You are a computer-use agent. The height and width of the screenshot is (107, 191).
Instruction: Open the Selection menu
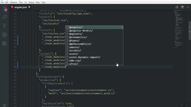[x=13, y=2]
